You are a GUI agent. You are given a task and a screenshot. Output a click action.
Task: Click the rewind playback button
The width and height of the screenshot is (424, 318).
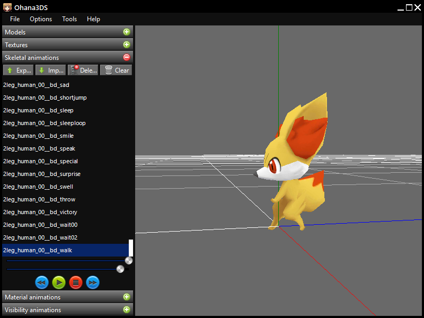pos(42,282)
